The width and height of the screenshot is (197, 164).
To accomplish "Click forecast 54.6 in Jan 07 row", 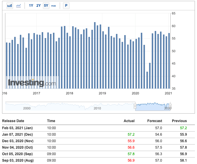I will (159, 135).
